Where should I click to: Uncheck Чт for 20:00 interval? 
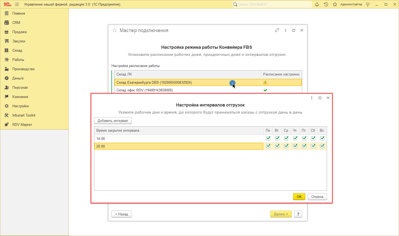(x=295, y=146)
